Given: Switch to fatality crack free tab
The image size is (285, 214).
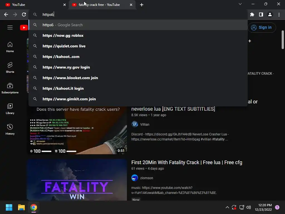Looking at the screenshot, I should pos(102,5).
